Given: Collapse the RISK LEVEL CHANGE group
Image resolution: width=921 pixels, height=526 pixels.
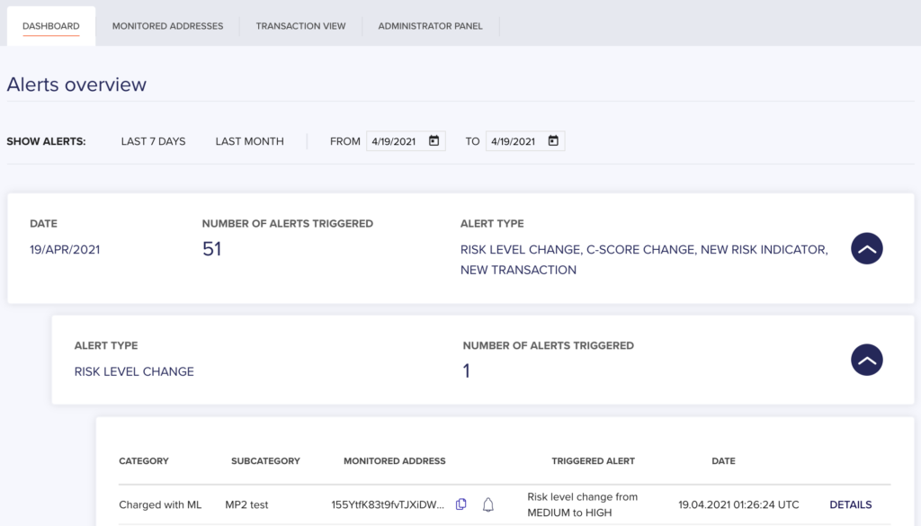Looking at the screenshot, I should click(x=866, y=360).
